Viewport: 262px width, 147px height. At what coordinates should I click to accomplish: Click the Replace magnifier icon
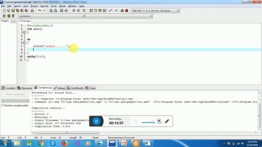click(x=56, y=11)
